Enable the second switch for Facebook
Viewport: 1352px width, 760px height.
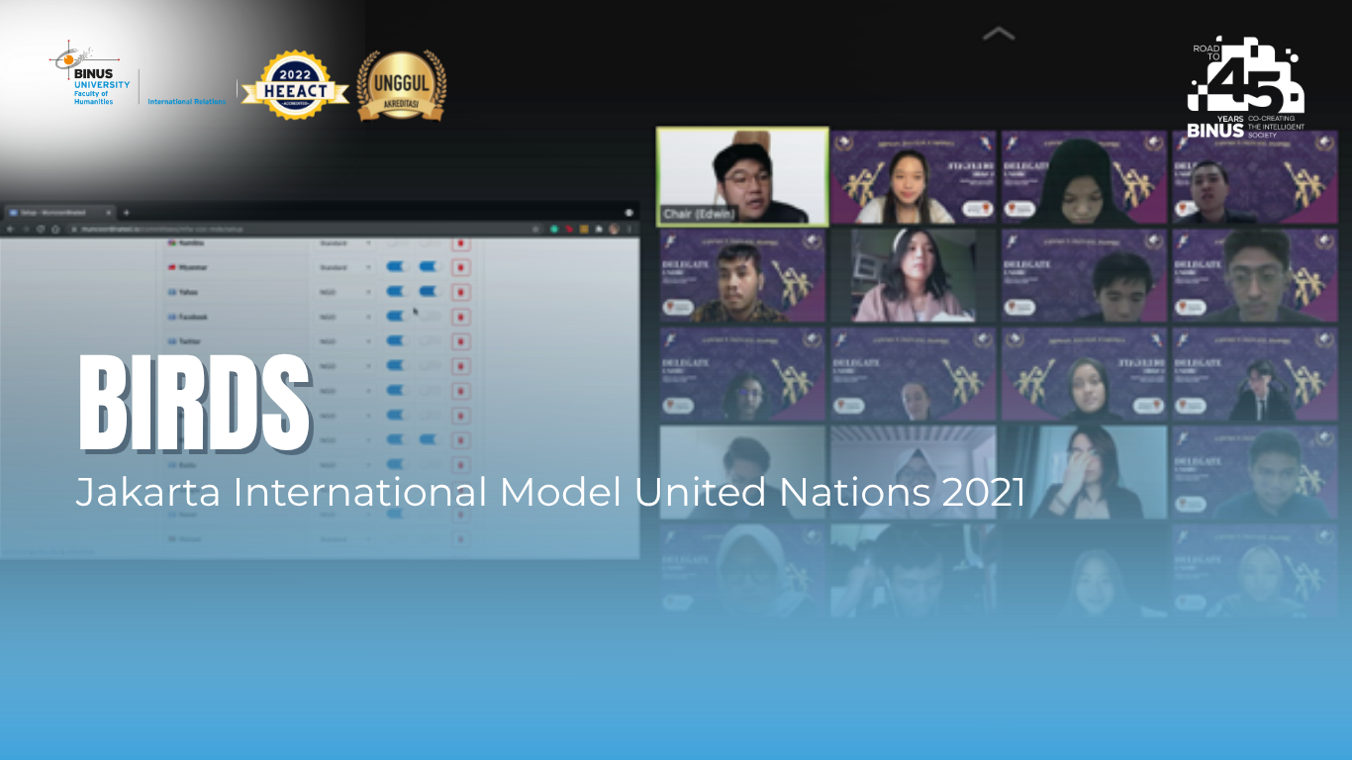pyautogui.click(x=429, y=317)
